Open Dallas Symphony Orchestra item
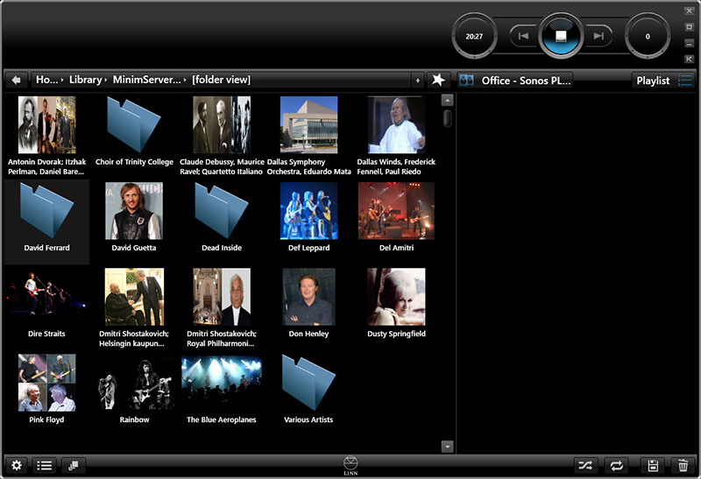This screenshot has width=701, height=479. click(309, 137)
